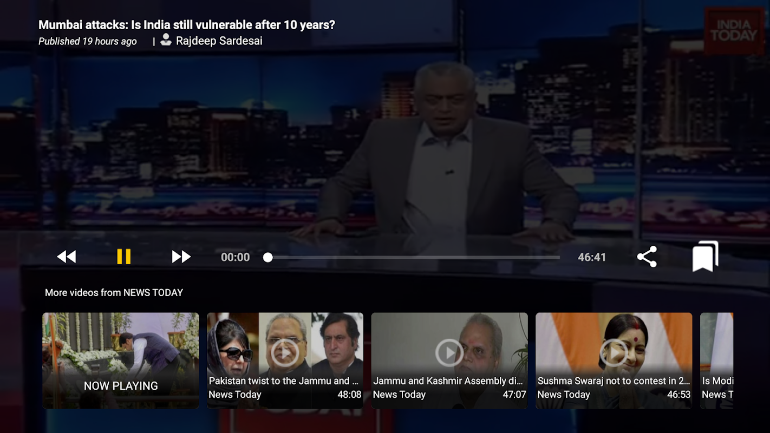Click play icon on Pakistan twist card
This screenshot has width=770, height=433.
point(285,353)
